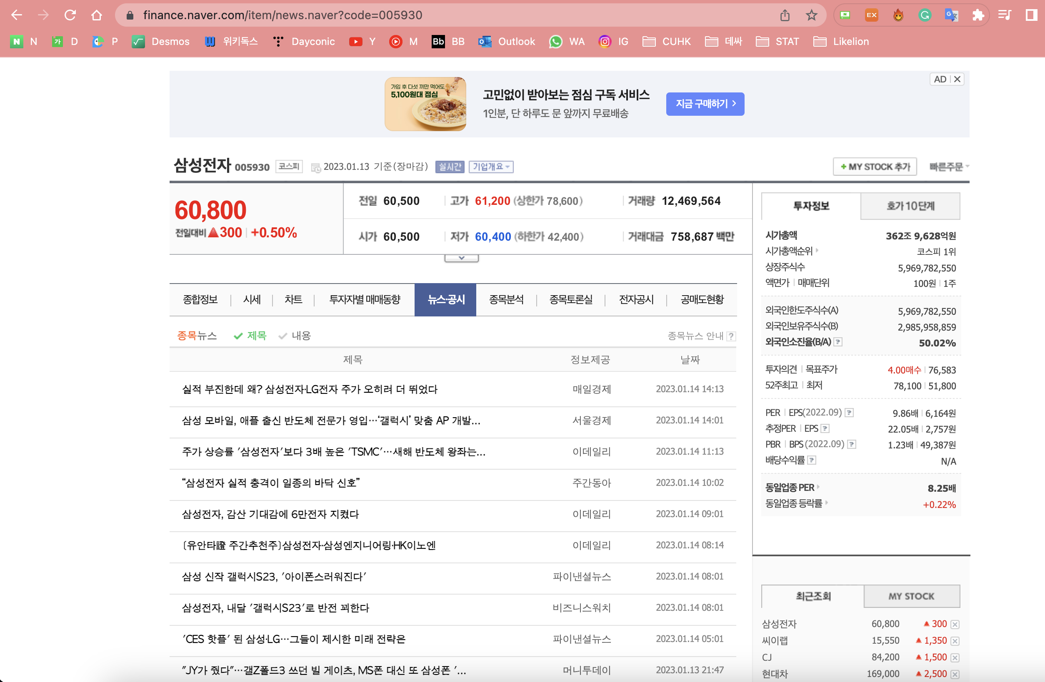Click the browser reload icon
The width and height of the screenshot is (1045, 682).
pyautogui.click(x=70, y=15)
